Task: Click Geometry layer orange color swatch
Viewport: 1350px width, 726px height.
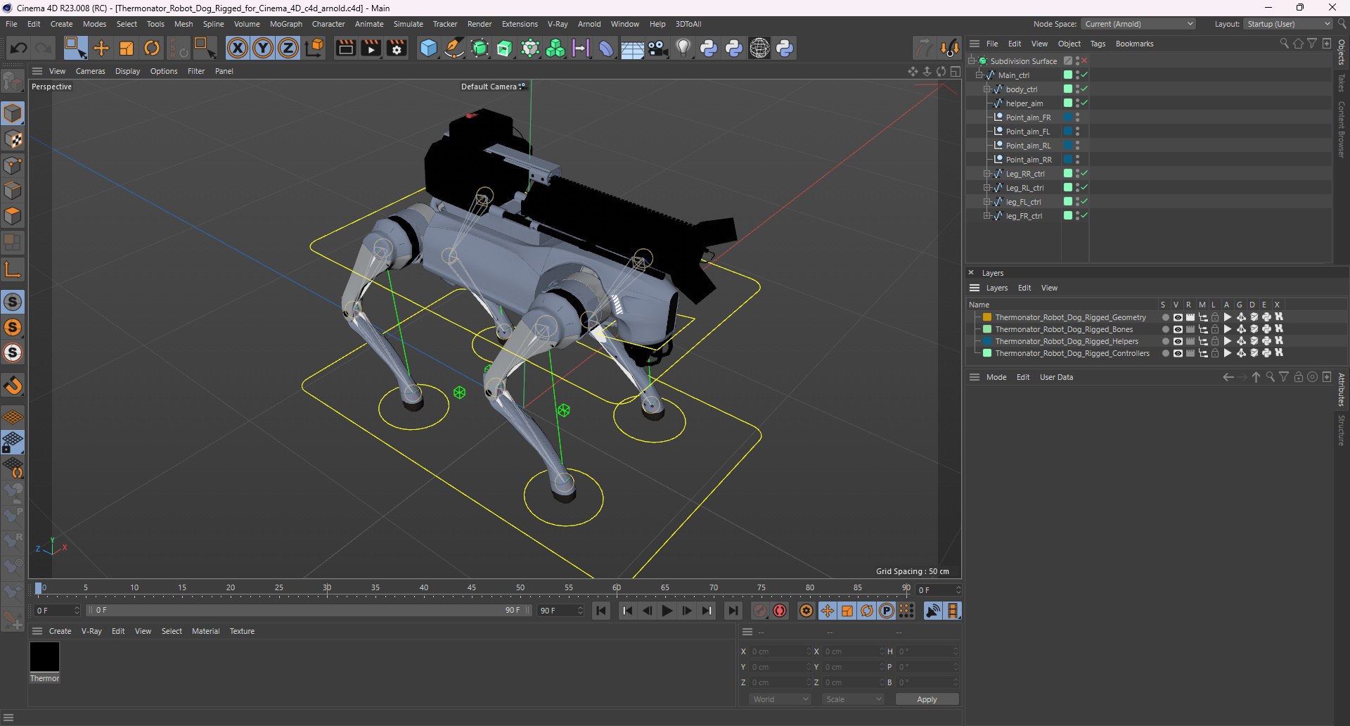Action: click(x=987, y=317)
